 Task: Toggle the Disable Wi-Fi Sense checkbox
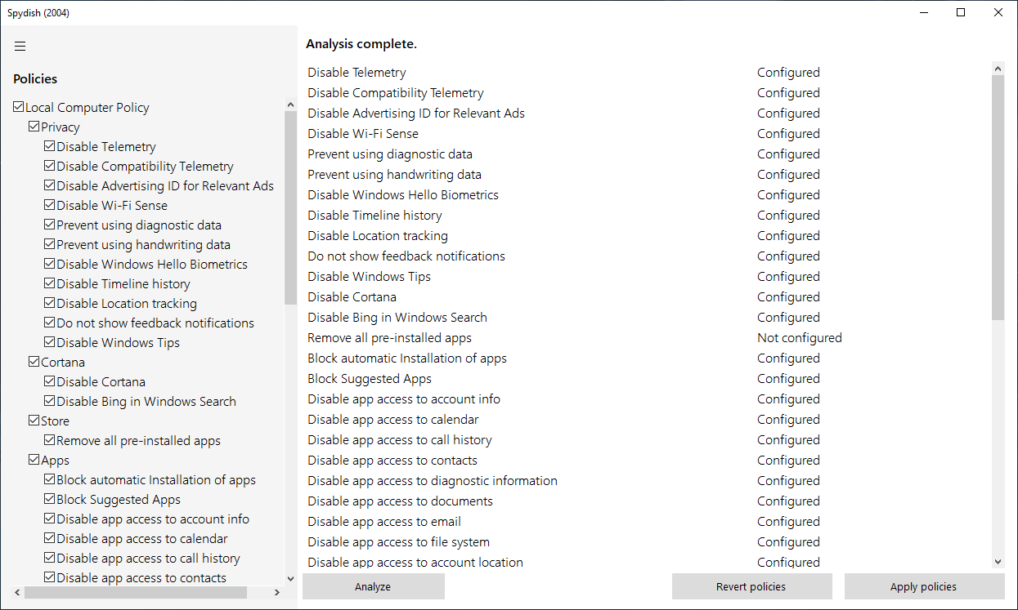tap(50, 205)
